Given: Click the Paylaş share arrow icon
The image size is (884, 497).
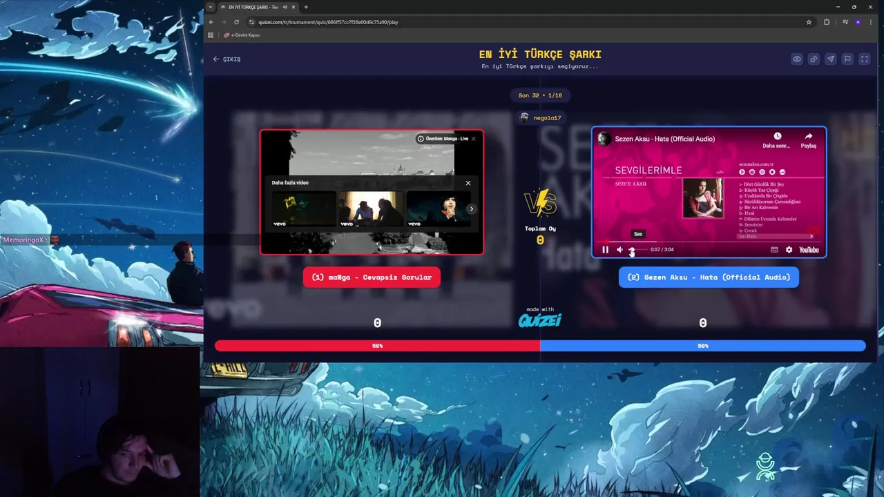Looking at the screenshot, I should click(808, 137).
